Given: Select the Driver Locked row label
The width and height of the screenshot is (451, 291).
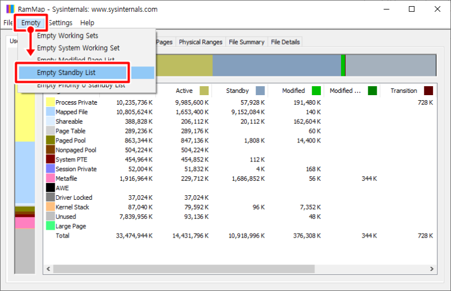Looking at the screenshot, I should [74, 198].
